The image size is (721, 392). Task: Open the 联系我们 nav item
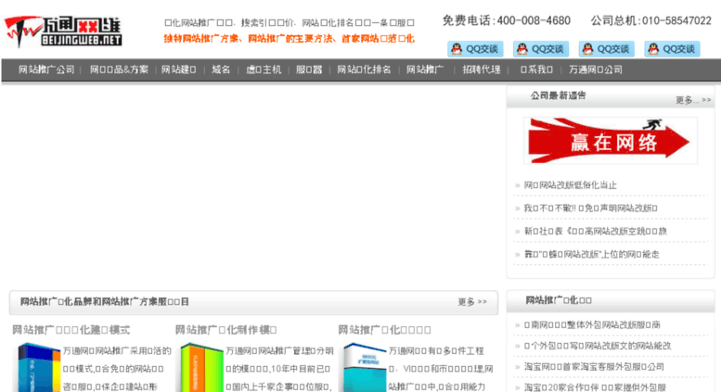536,70
